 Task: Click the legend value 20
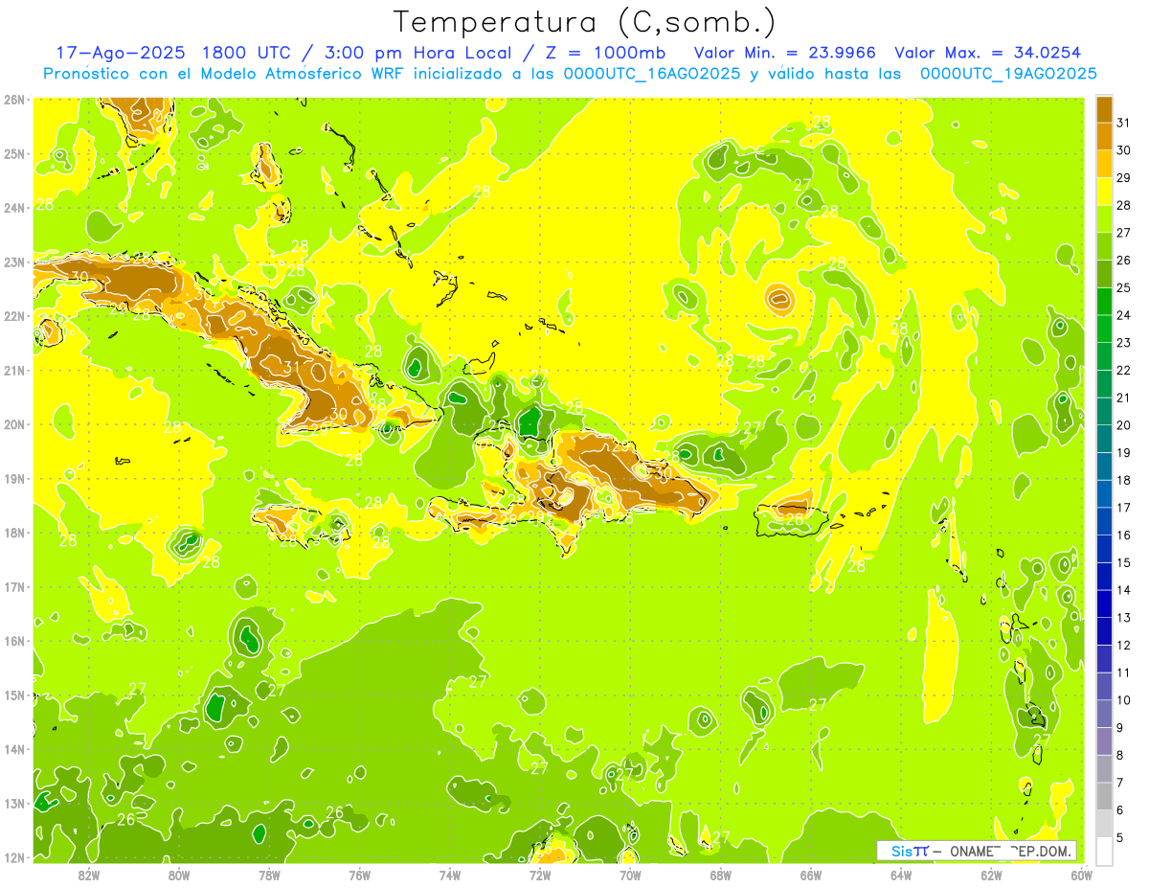[1124, 425]
